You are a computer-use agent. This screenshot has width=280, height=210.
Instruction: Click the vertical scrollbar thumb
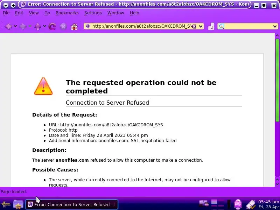coord(277,80)
